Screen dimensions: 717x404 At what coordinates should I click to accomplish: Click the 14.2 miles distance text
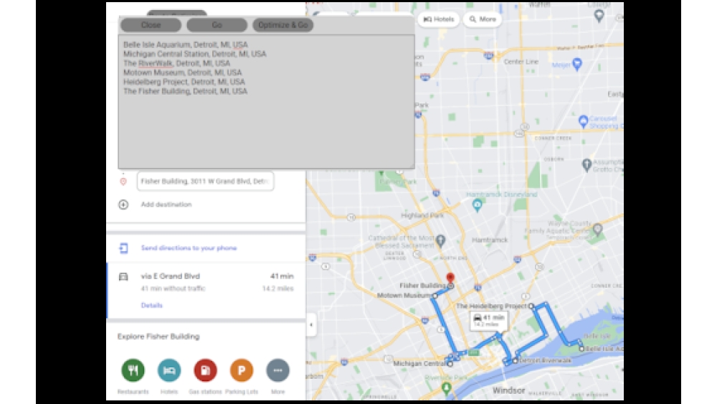tap(277, 288)
